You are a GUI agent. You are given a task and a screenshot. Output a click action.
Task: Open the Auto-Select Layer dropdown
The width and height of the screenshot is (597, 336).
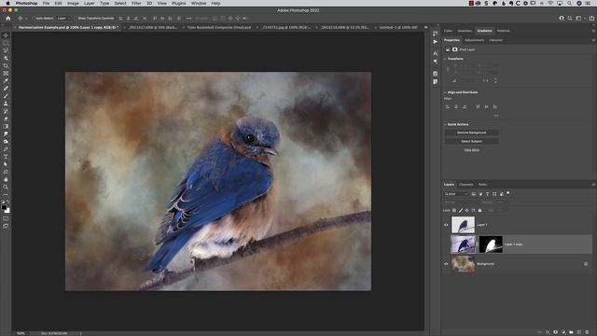pyautogui.click(x=63, y=19)
